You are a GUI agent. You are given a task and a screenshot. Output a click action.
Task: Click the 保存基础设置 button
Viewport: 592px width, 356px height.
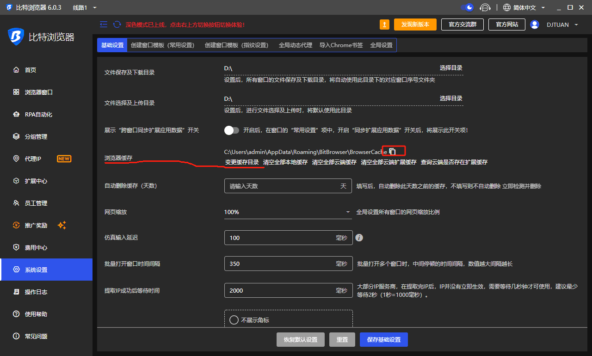tap(384, 339)
